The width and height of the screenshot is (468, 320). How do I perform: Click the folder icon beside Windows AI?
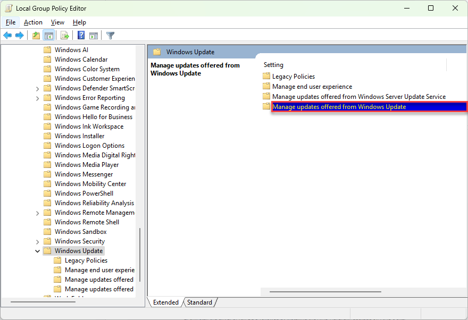tap(47, 50)
